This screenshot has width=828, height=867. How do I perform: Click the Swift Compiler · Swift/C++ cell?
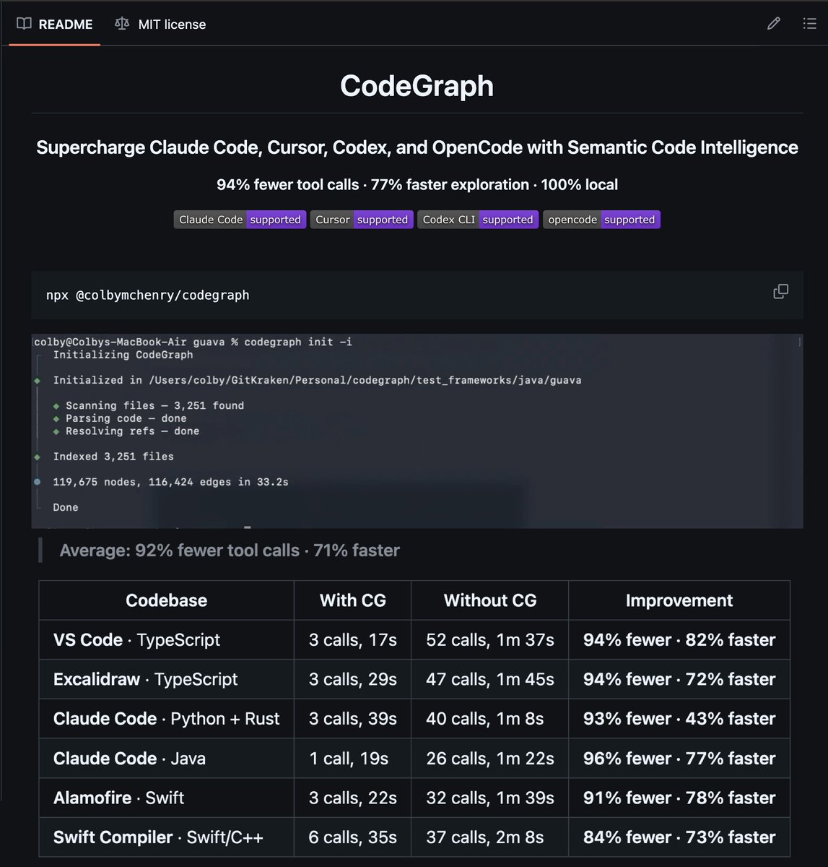pyautogui.click(x=166, y=837)
